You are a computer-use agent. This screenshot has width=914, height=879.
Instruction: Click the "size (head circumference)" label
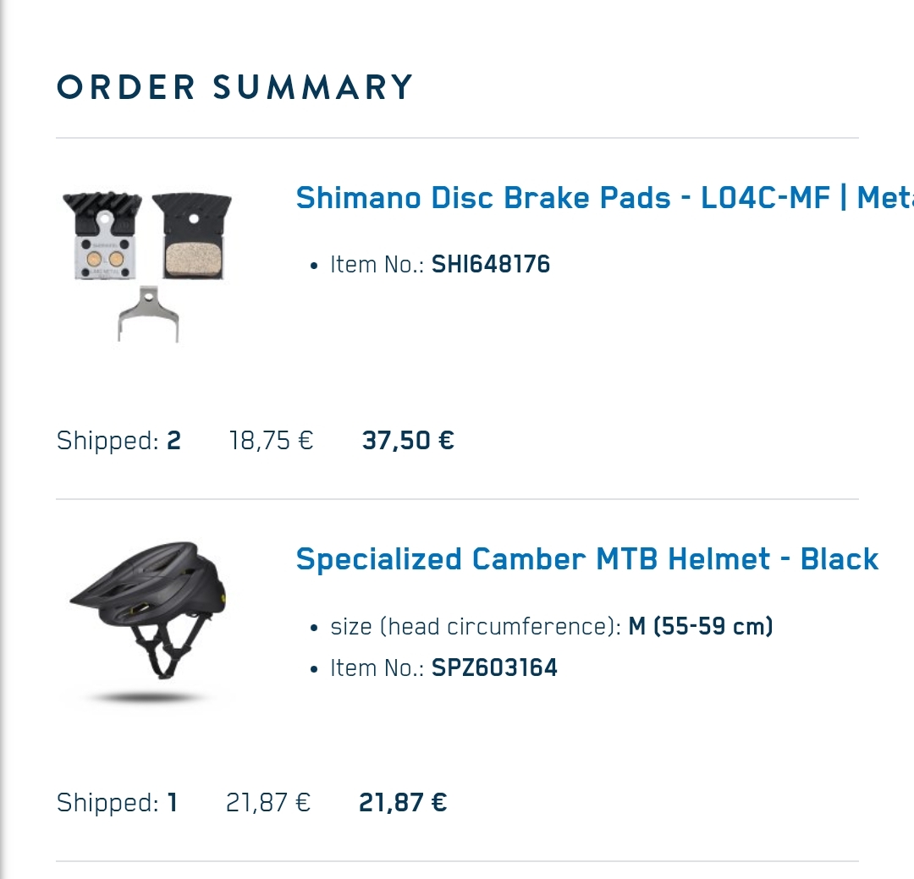click(x=476, y=627)
